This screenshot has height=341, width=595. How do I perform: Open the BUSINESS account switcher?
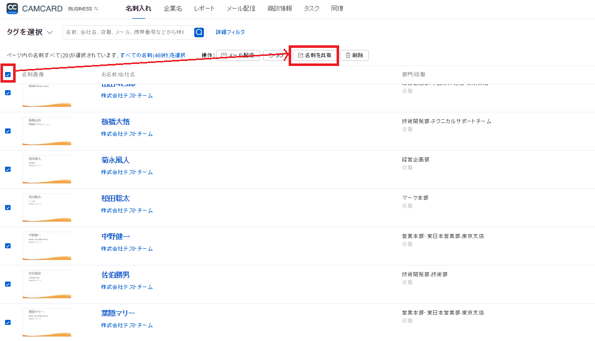pyautogui.click(x=83, y=9)
